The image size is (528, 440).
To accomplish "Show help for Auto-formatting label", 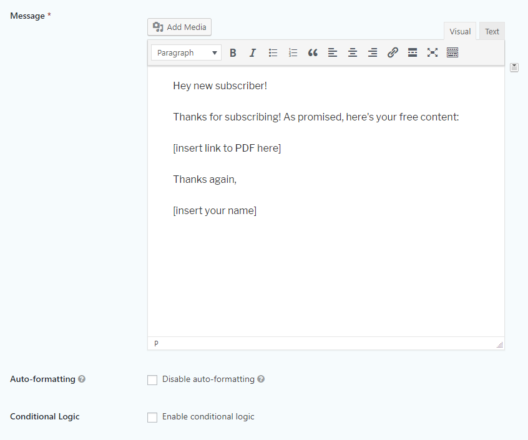I will pyautogui.click(x=82, y=379).
